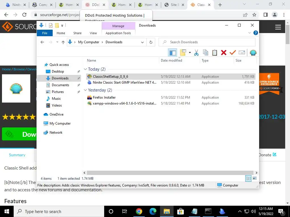Open Videos in the navigation pane

coord(57,105)
